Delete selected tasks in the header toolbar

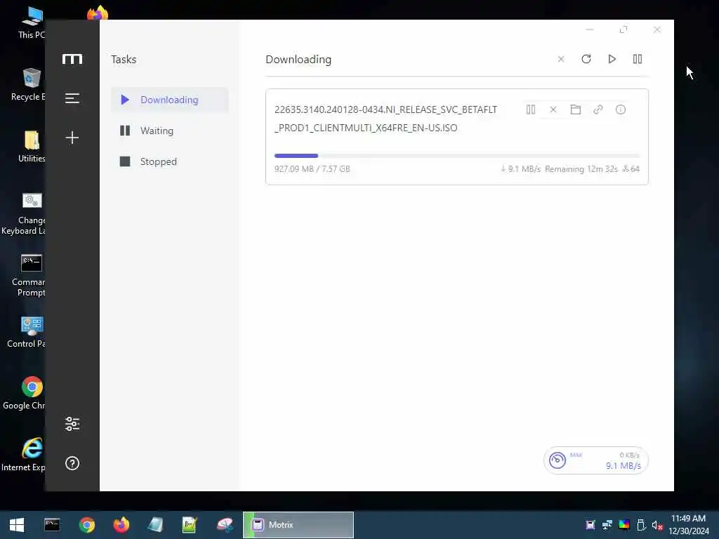point(561,59)
